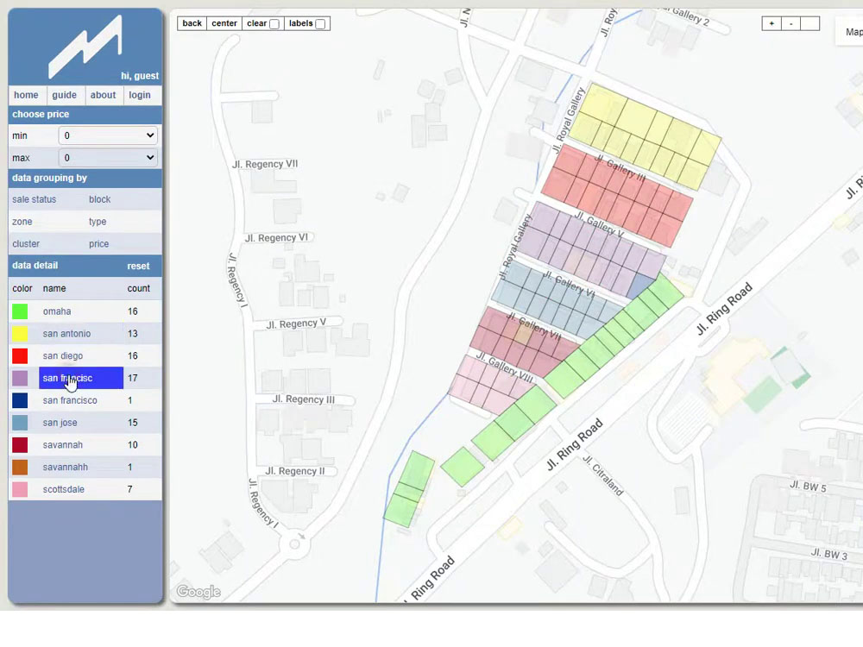
Task: Click the savannah crimson swatch
Action: pos(20,444)
